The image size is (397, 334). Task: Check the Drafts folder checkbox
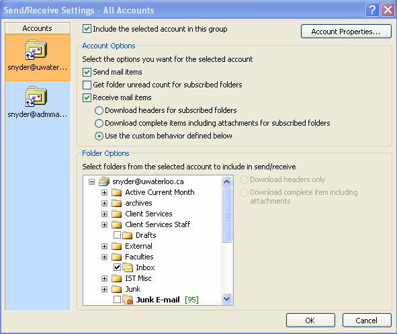click(117, 235)
